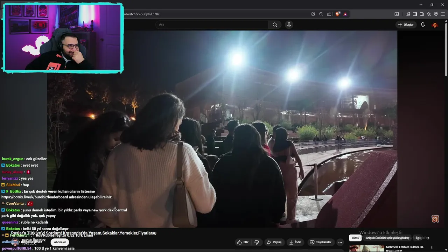Dislike the video with thumbs down

257,242
